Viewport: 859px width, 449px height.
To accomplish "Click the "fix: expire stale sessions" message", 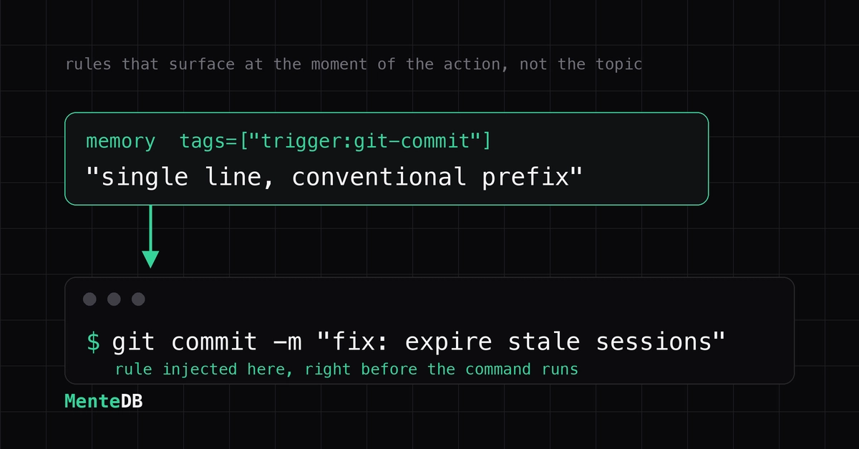I will (x=521, y=342).
